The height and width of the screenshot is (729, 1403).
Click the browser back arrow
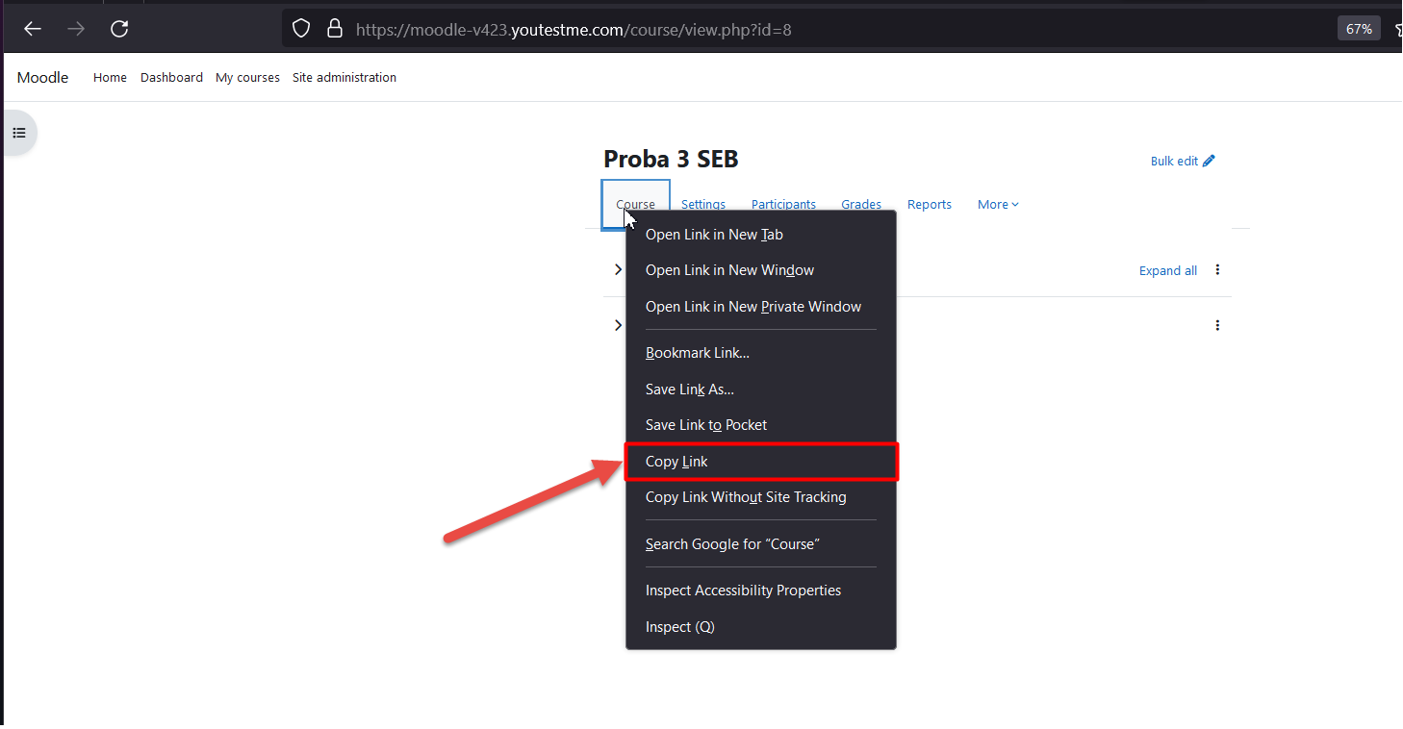[x=33, y=29]
